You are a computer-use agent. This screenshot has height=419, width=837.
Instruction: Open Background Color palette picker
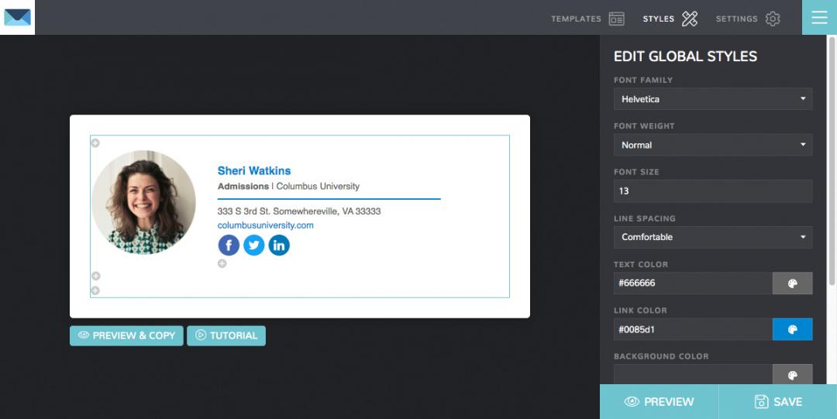pyautogui.click(x=793, y=375)
